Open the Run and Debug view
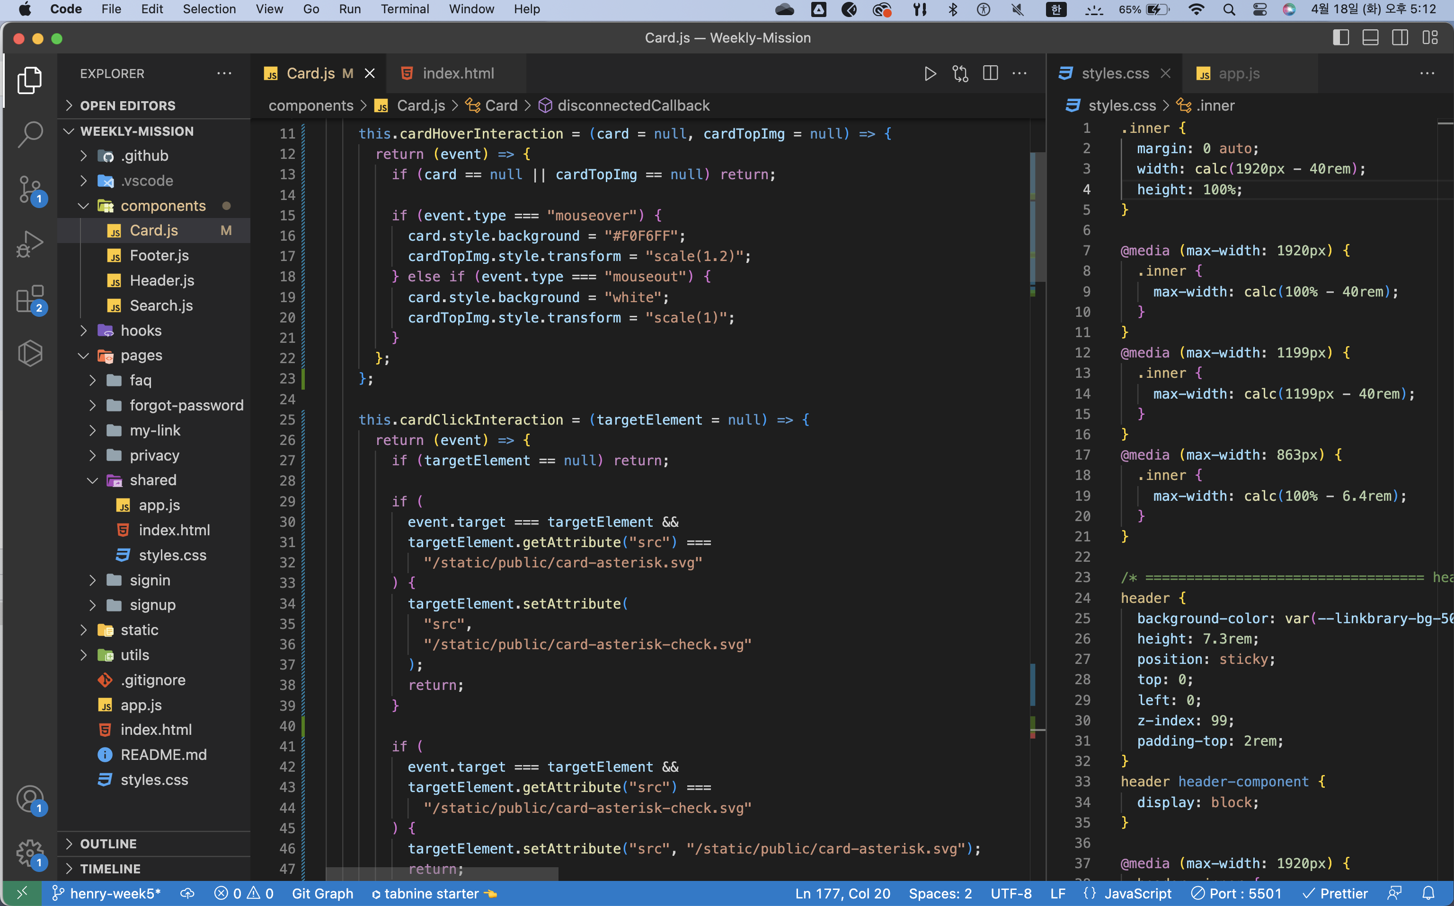The height and width of the screenshot is (906, 1454). coord(29,243)
